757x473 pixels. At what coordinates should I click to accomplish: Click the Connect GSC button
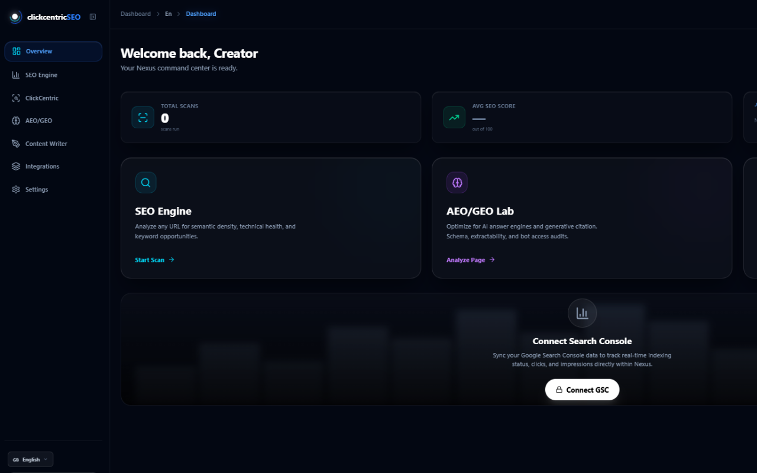pos(582,390)
